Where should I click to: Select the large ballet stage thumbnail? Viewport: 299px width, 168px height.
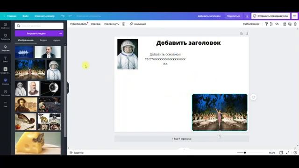(30, 70)
